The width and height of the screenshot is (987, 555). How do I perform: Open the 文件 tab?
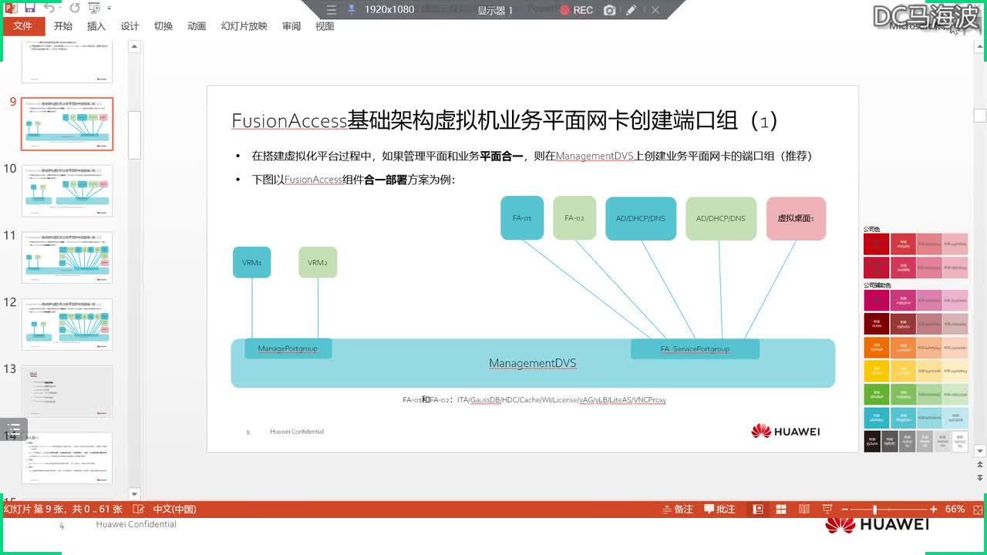(22, 26)
